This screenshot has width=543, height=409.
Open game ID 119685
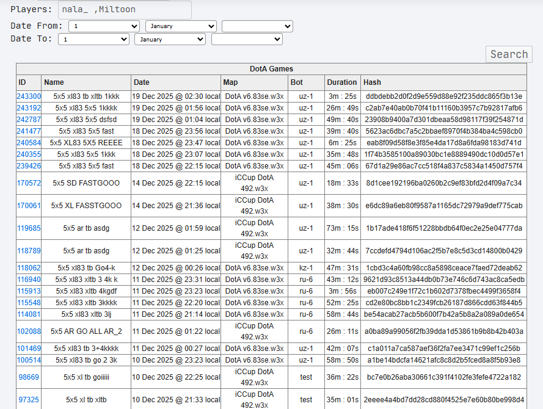pos(29,228)
